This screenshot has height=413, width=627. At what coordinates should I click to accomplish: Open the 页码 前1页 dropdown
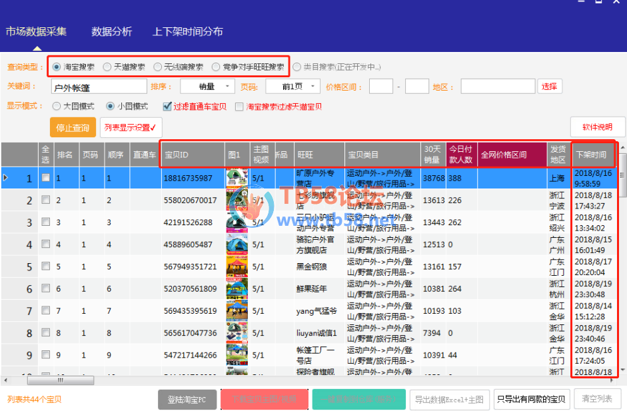[x=293, y=87]
